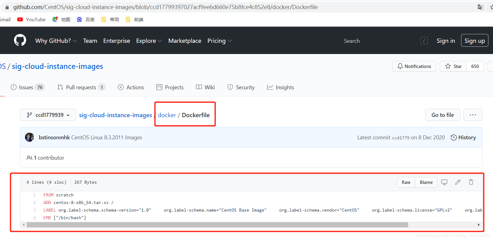Click the Notifications bell button
The image size is (493, 241).
(414, 66)
